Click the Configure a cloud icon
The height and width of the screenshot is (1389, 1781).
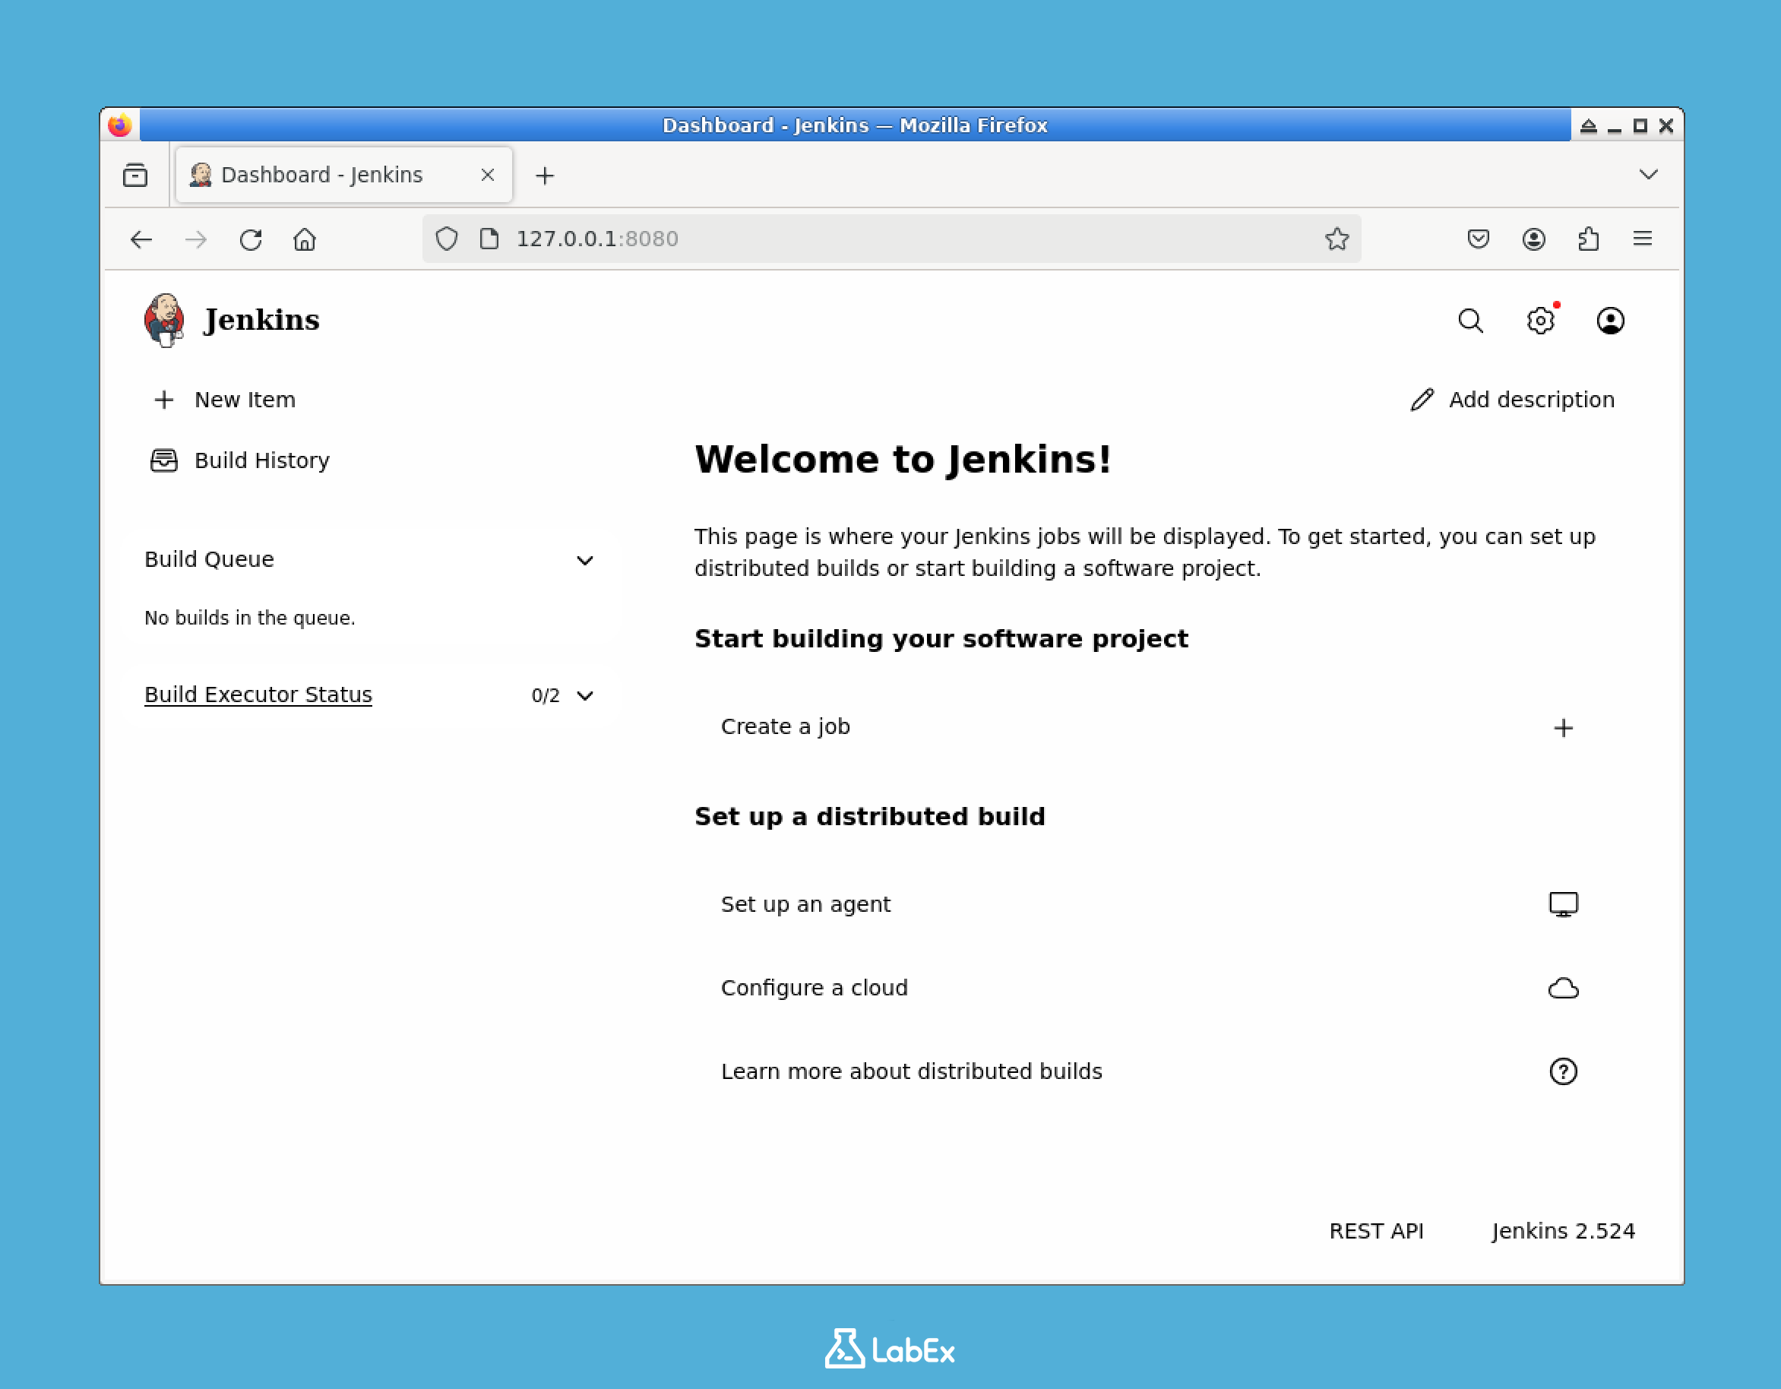[x=1563, y=988]
